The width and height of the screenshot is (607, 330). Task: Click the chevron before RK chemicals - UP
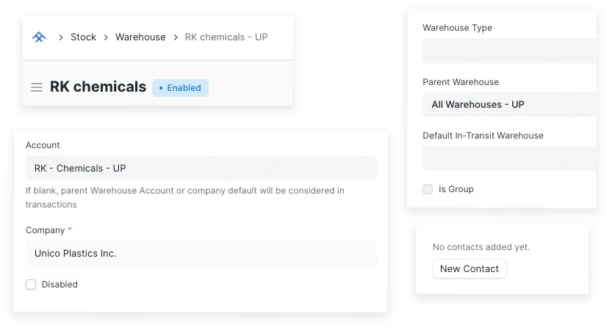coord(176,37)
